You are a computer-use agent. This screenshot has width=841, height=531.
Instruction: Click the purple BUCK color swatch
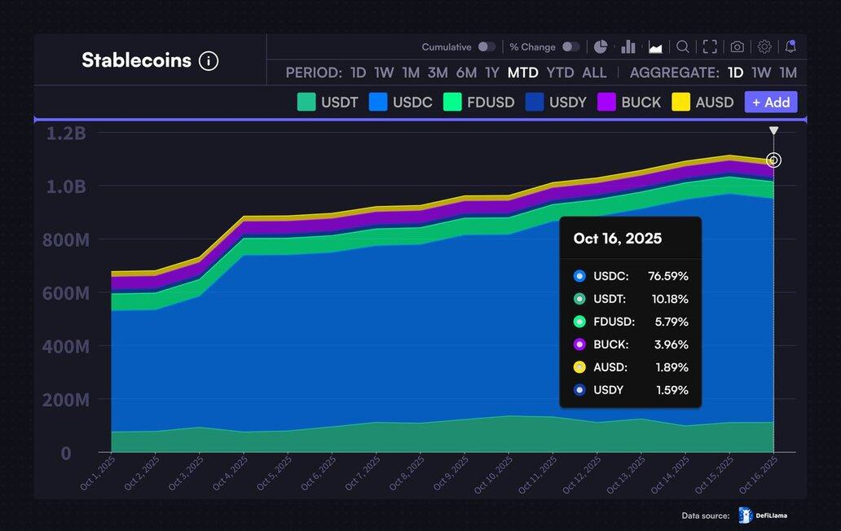607,103
